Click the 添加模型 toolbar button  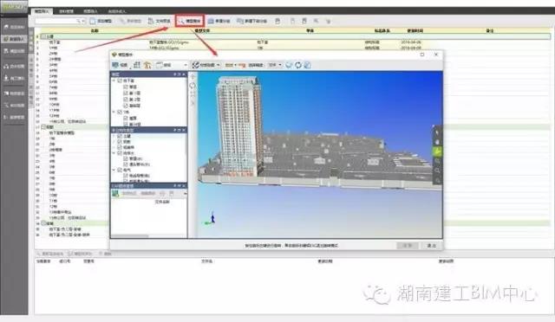click(101, 22)
